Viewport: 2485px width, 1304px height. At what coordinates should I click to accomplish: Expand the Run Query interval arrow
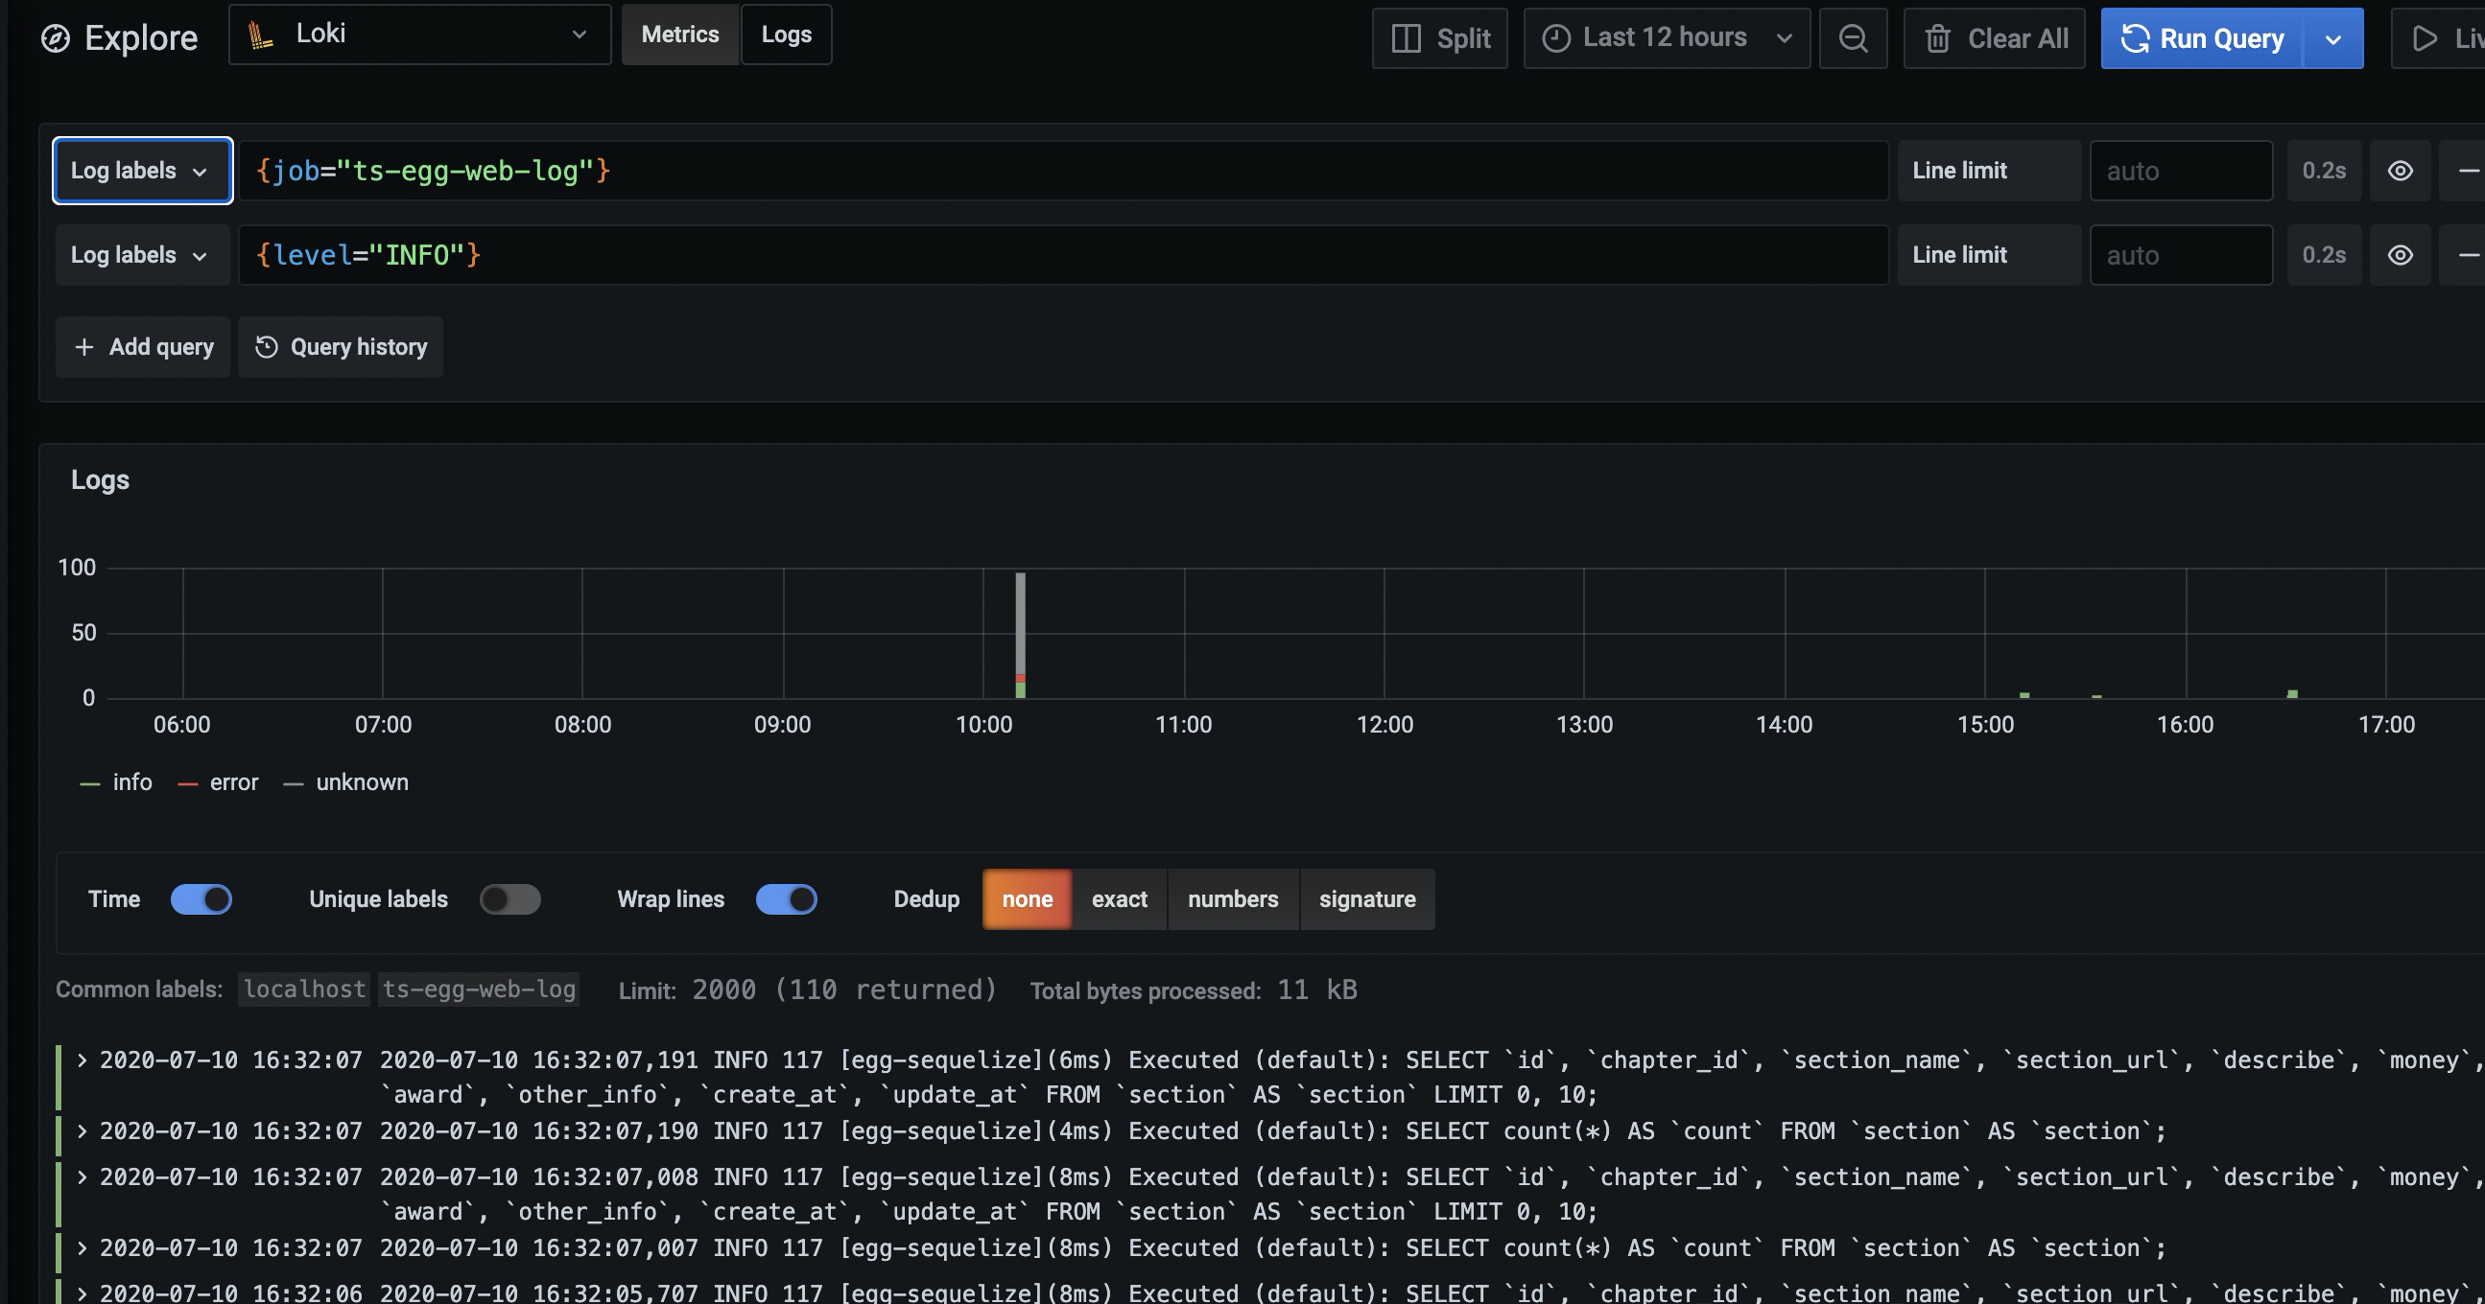click(x=2332, y=39)
